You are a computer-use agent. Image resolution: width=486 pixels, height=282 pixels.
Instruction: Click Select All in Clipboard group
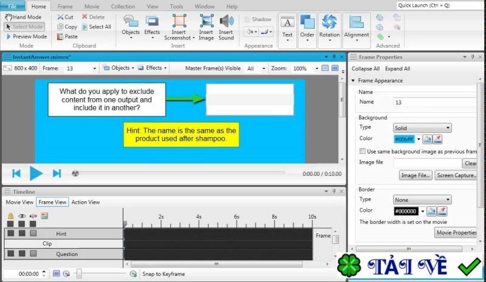97,27
